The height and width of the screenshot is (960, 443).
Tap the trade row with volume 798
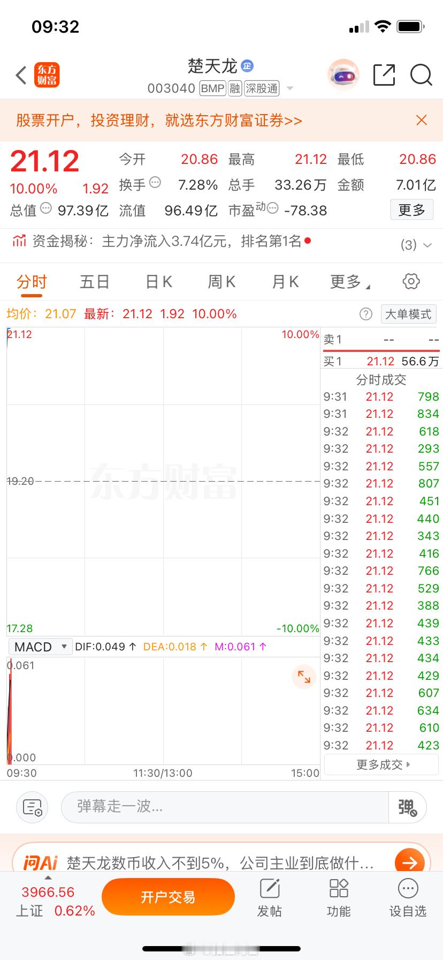click(x=381, y=396)
